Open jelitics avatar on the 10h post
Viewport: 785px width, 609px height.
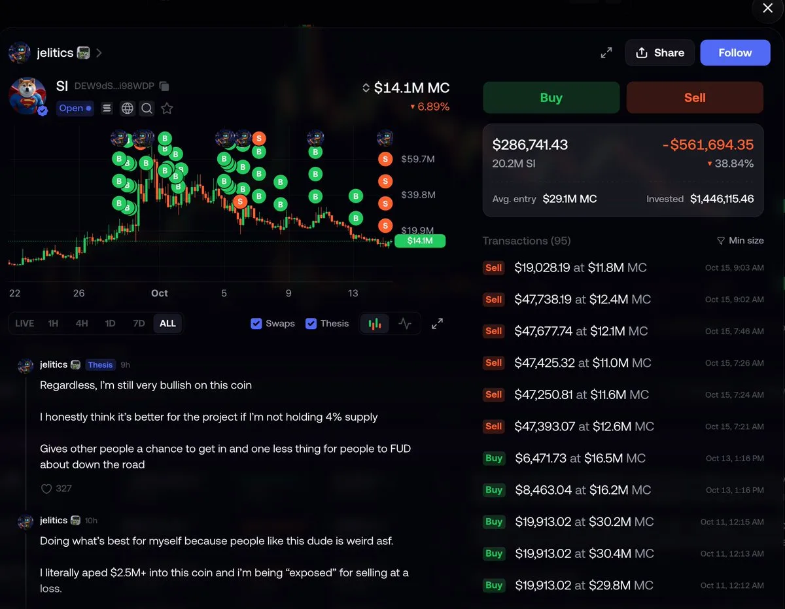26,521
